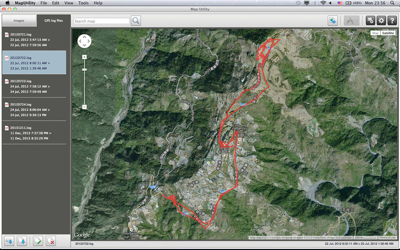Switch map view to Map mode
Viewport: 400px width, 250px height.
coord(374,33)
